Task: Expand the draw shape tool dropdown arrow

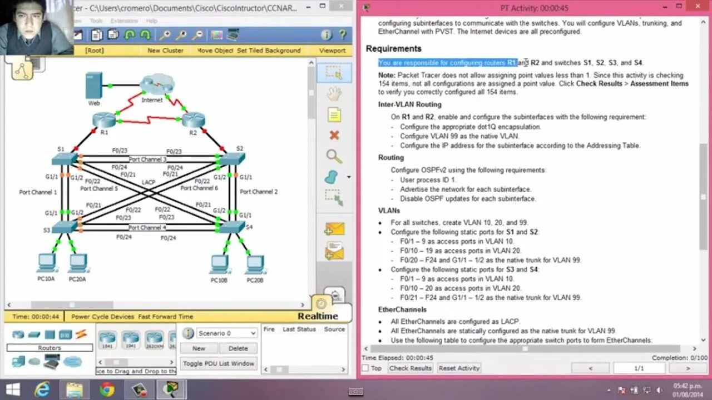Action: (348, 177)
